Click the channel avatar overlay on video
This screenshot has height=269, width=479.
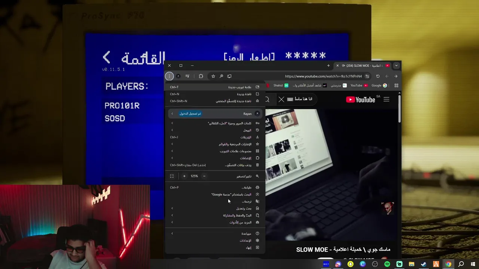388,208
